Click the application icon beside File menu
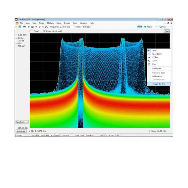188x188 pixels. pos(17,23)
